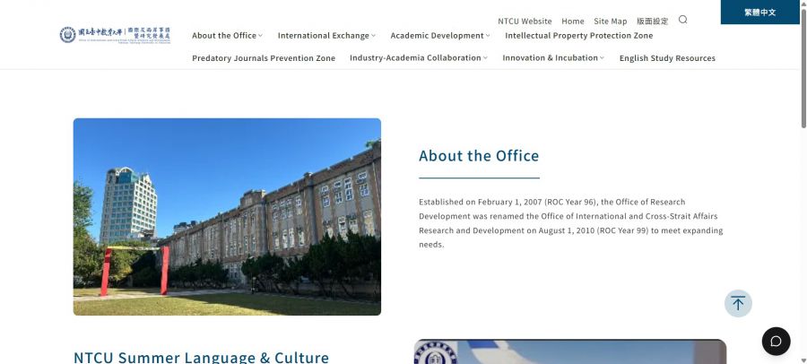Open the chat bubble widget
Screen dimensions: 807x364
(x=776, y=342)
